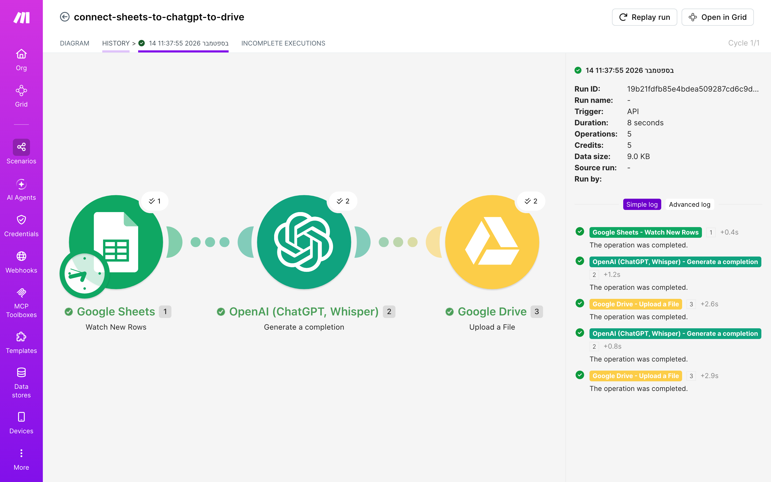
Task: Click Replay run button
Action: tap(644, 17)
